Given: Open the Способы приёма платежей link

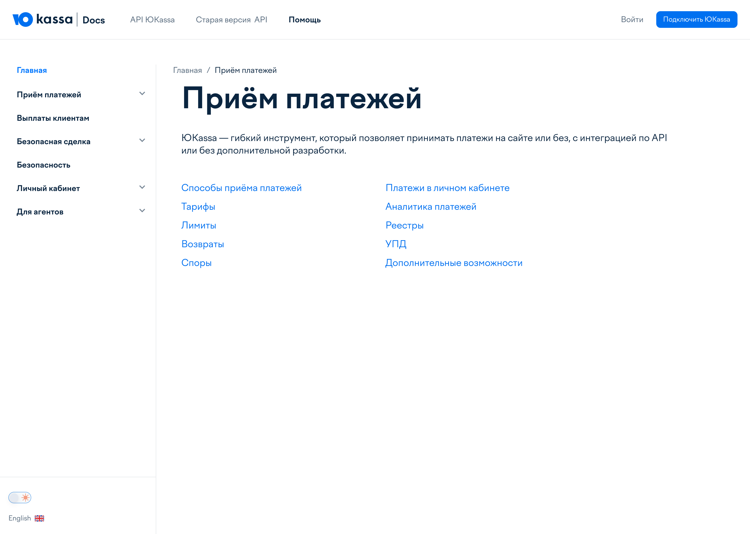Looking at the screenshot, I should (241, 188).
